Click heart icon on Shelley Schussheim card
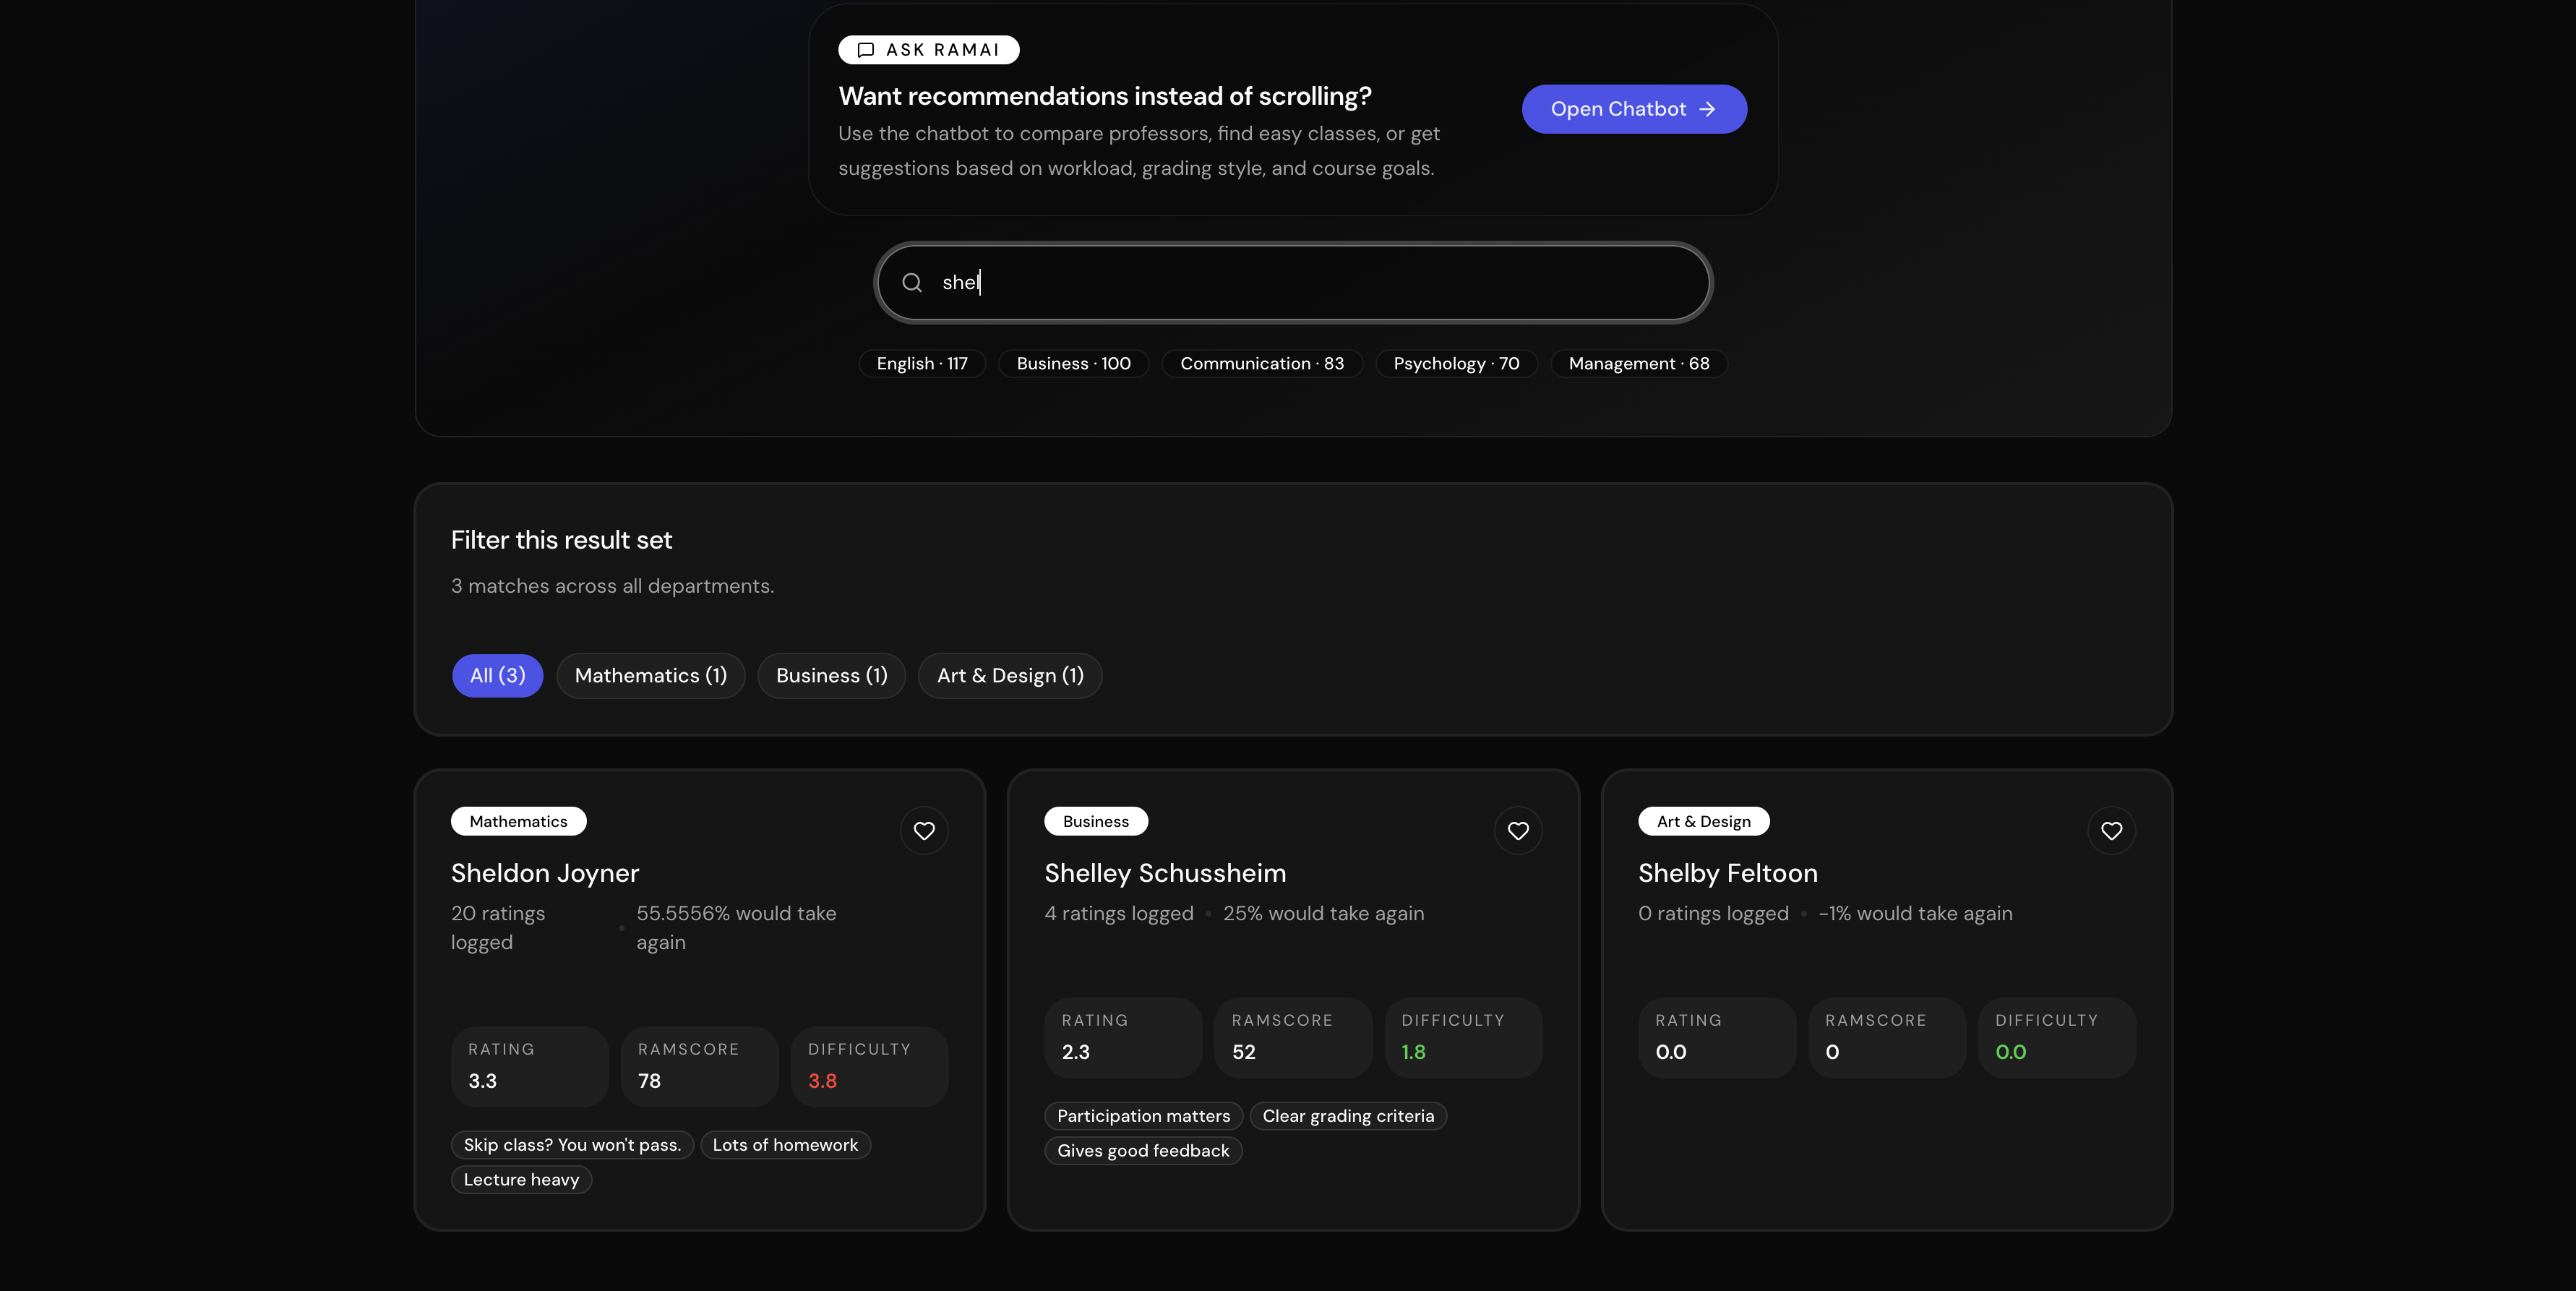This screenshot has height=1291, width=2576. pyautogui.click(x=1517, y=831)
